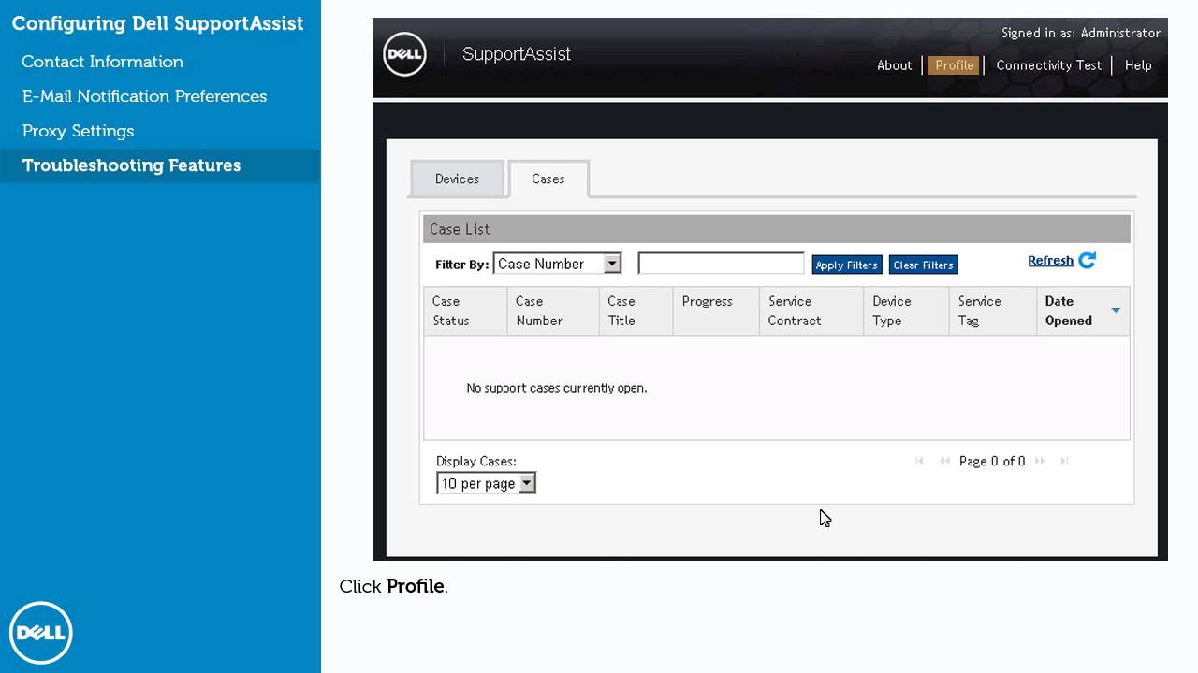Switch to the Devices tab
This screenshot has height=673, width=1198.
[457, 179]
